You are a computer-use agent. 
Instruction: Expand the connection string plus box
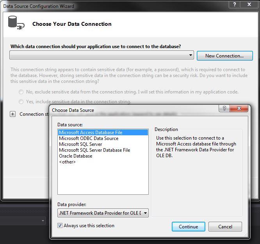point(12,114)
